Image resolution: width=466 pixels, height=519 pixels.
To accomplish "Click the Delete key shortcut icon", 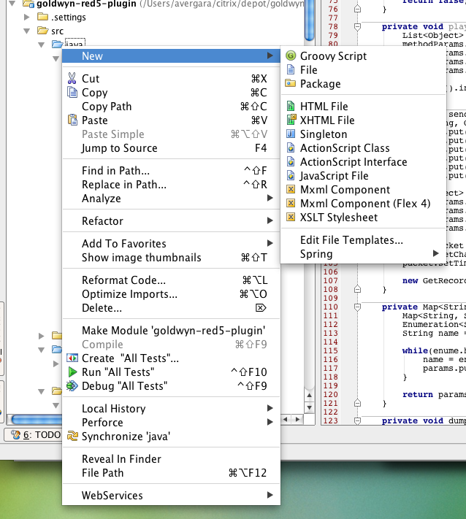I will (261, 308).
